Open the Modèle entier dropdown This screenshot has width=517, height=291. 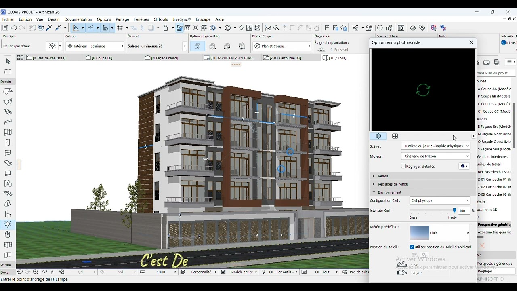pos(239,272)
